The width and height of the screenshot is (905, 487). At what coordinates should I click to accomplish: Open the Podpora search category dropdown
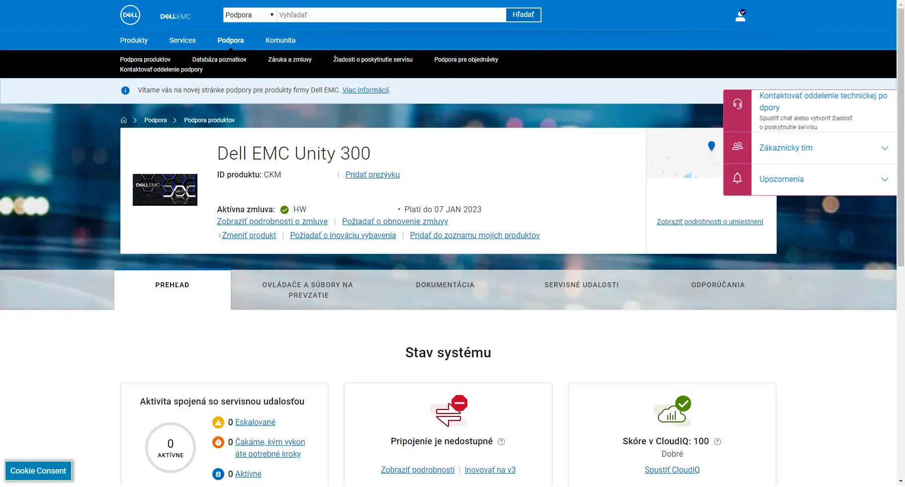[250, 15]
